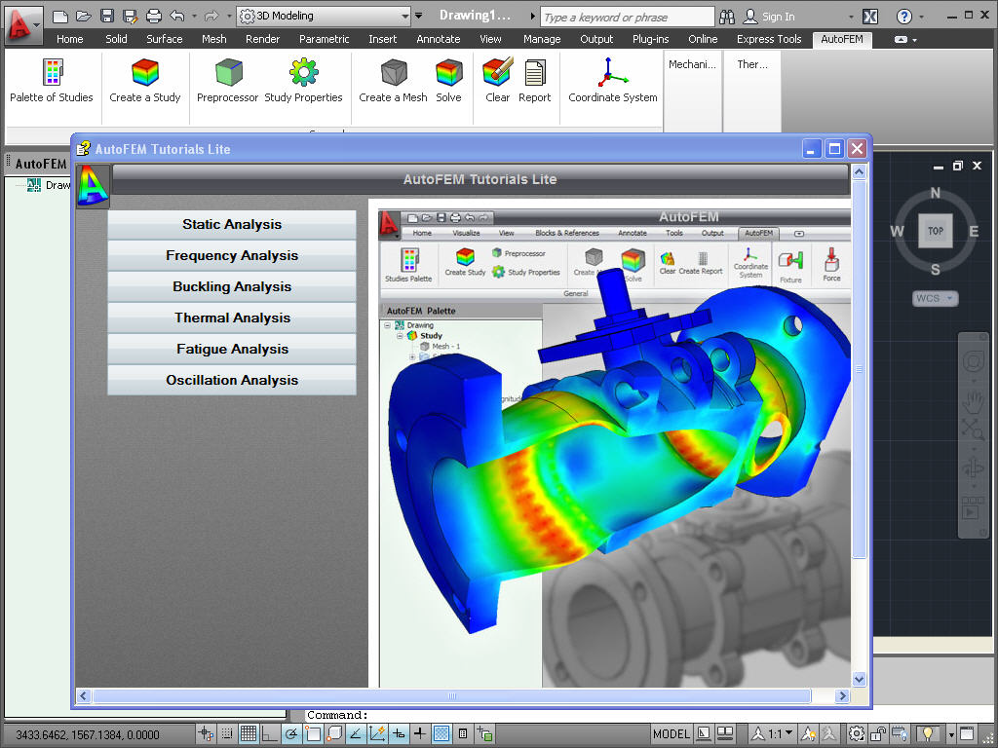Save the drawing with floppy icon

(107, 17)
